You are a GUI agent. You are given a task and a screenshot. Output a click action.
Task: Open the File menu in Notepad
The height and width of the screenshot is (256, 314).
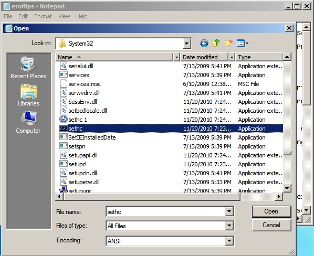point(8,16)
